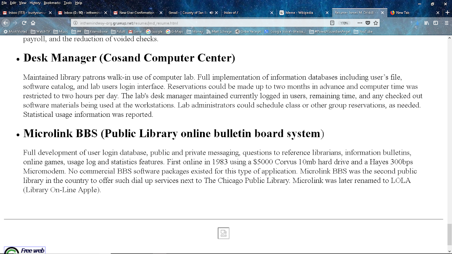Click the Microlink BBS heading text
The width and height of the screenshot is (452, 254).
click(x=174, y=133)
